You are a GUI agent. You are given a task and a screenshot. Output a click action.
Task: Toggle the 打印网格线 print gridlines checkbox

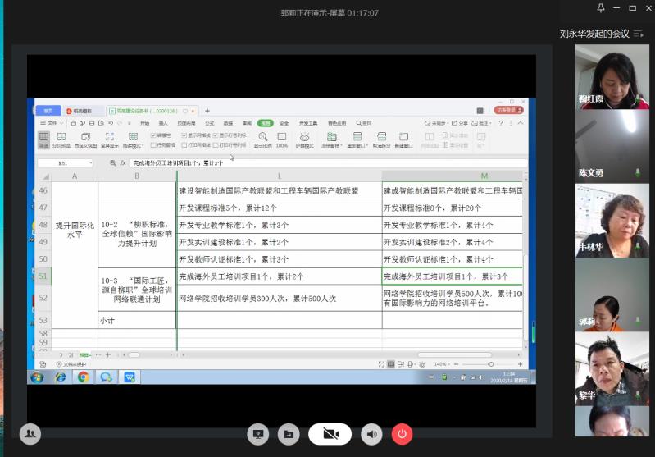(x=183, y=144)
